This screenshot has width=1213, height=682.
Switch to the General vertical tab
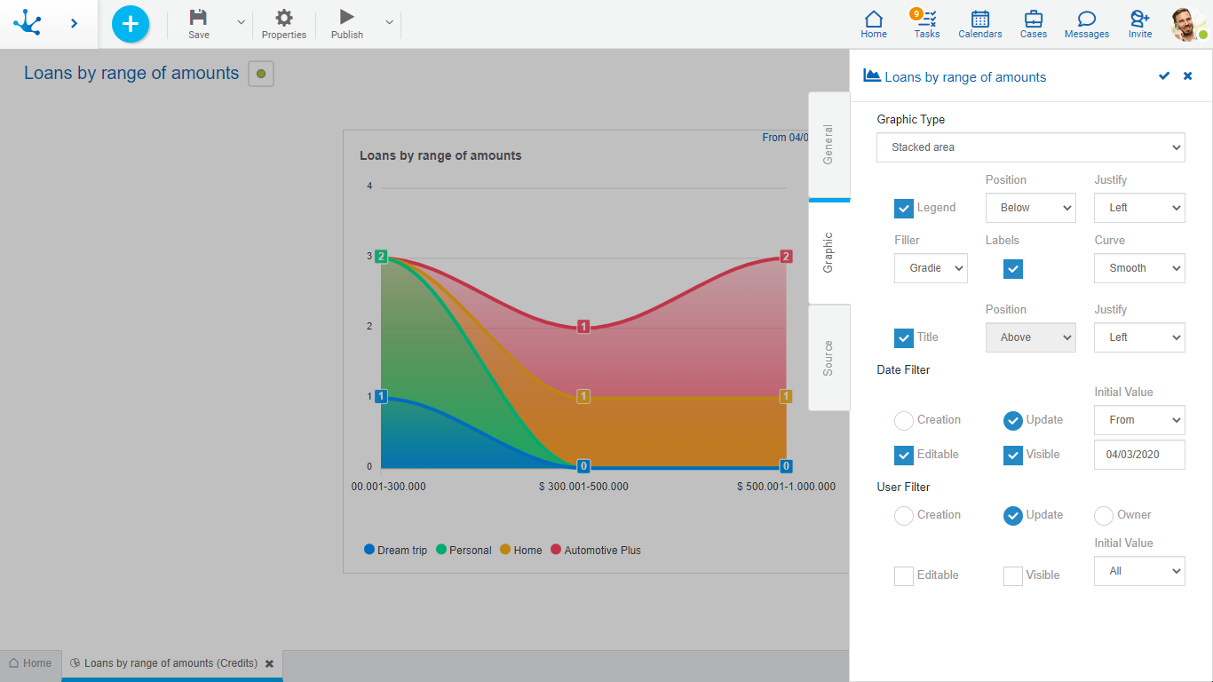[828, 144]
